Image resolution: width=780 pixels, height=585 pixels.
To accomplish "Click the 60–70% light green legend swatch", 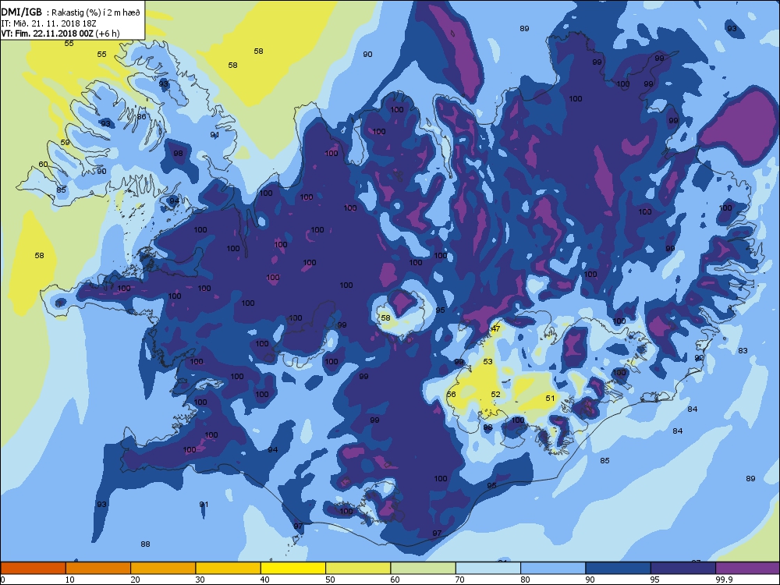I will pos(424,568).
